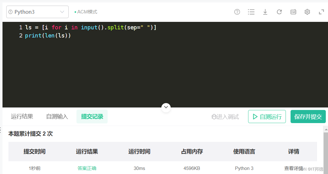The height and width of the screenshot is (174, 328).
Task: Click the 自测运行 button
Action: tap(267, 117)
